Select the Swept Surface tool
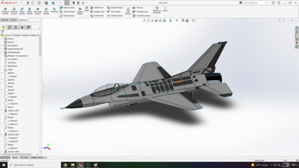Image resolution: width=299 pixels, height=168 pixels. [22, 11]
